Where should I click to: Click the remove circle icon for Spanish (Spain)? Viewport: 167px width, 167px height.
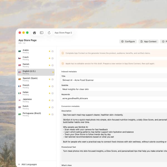point(53,79)
